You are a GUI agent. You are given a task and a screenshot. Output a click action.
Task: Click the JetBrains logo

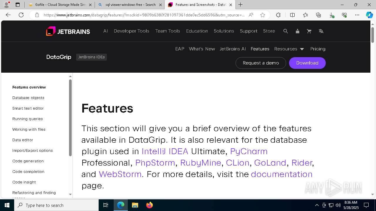click(68, 31)
